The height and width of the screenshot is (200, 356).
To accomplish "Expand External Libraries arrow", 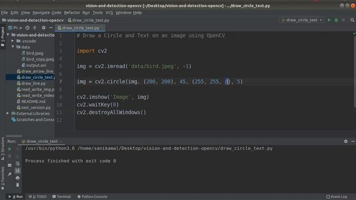I will (8, 113).
